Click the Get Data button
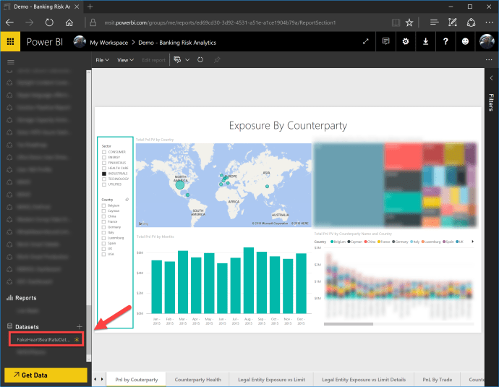The height and width of the screenshot is (387, 499). pyautogui.click(x=46, y=375)
